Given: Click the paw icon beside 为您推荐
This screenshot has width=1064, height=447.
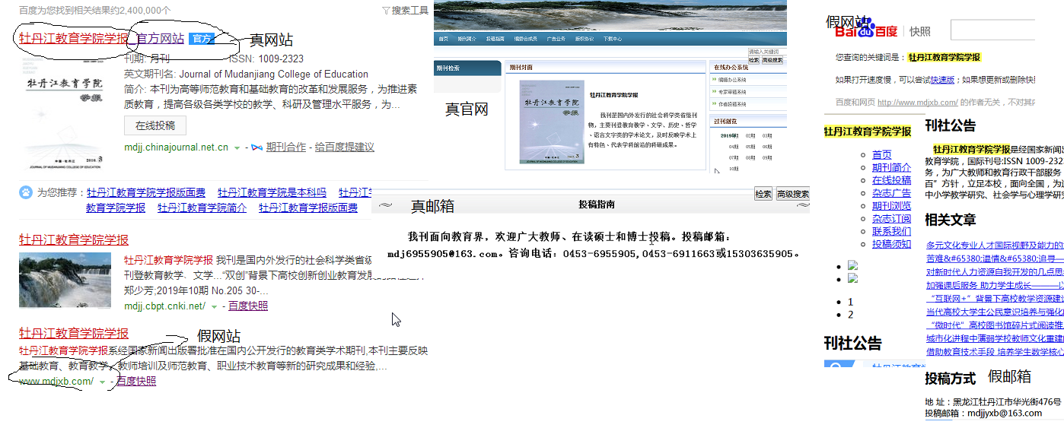Looking at the screenshot, I should tap(26, 192).
